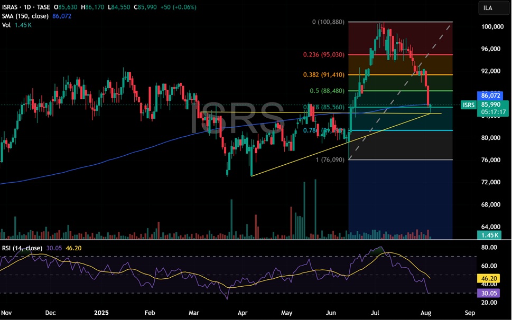Click the 72,000 price axis tick
Viewport: 512px width, 320px height.
pyautogui.click(x=491, y=182)
